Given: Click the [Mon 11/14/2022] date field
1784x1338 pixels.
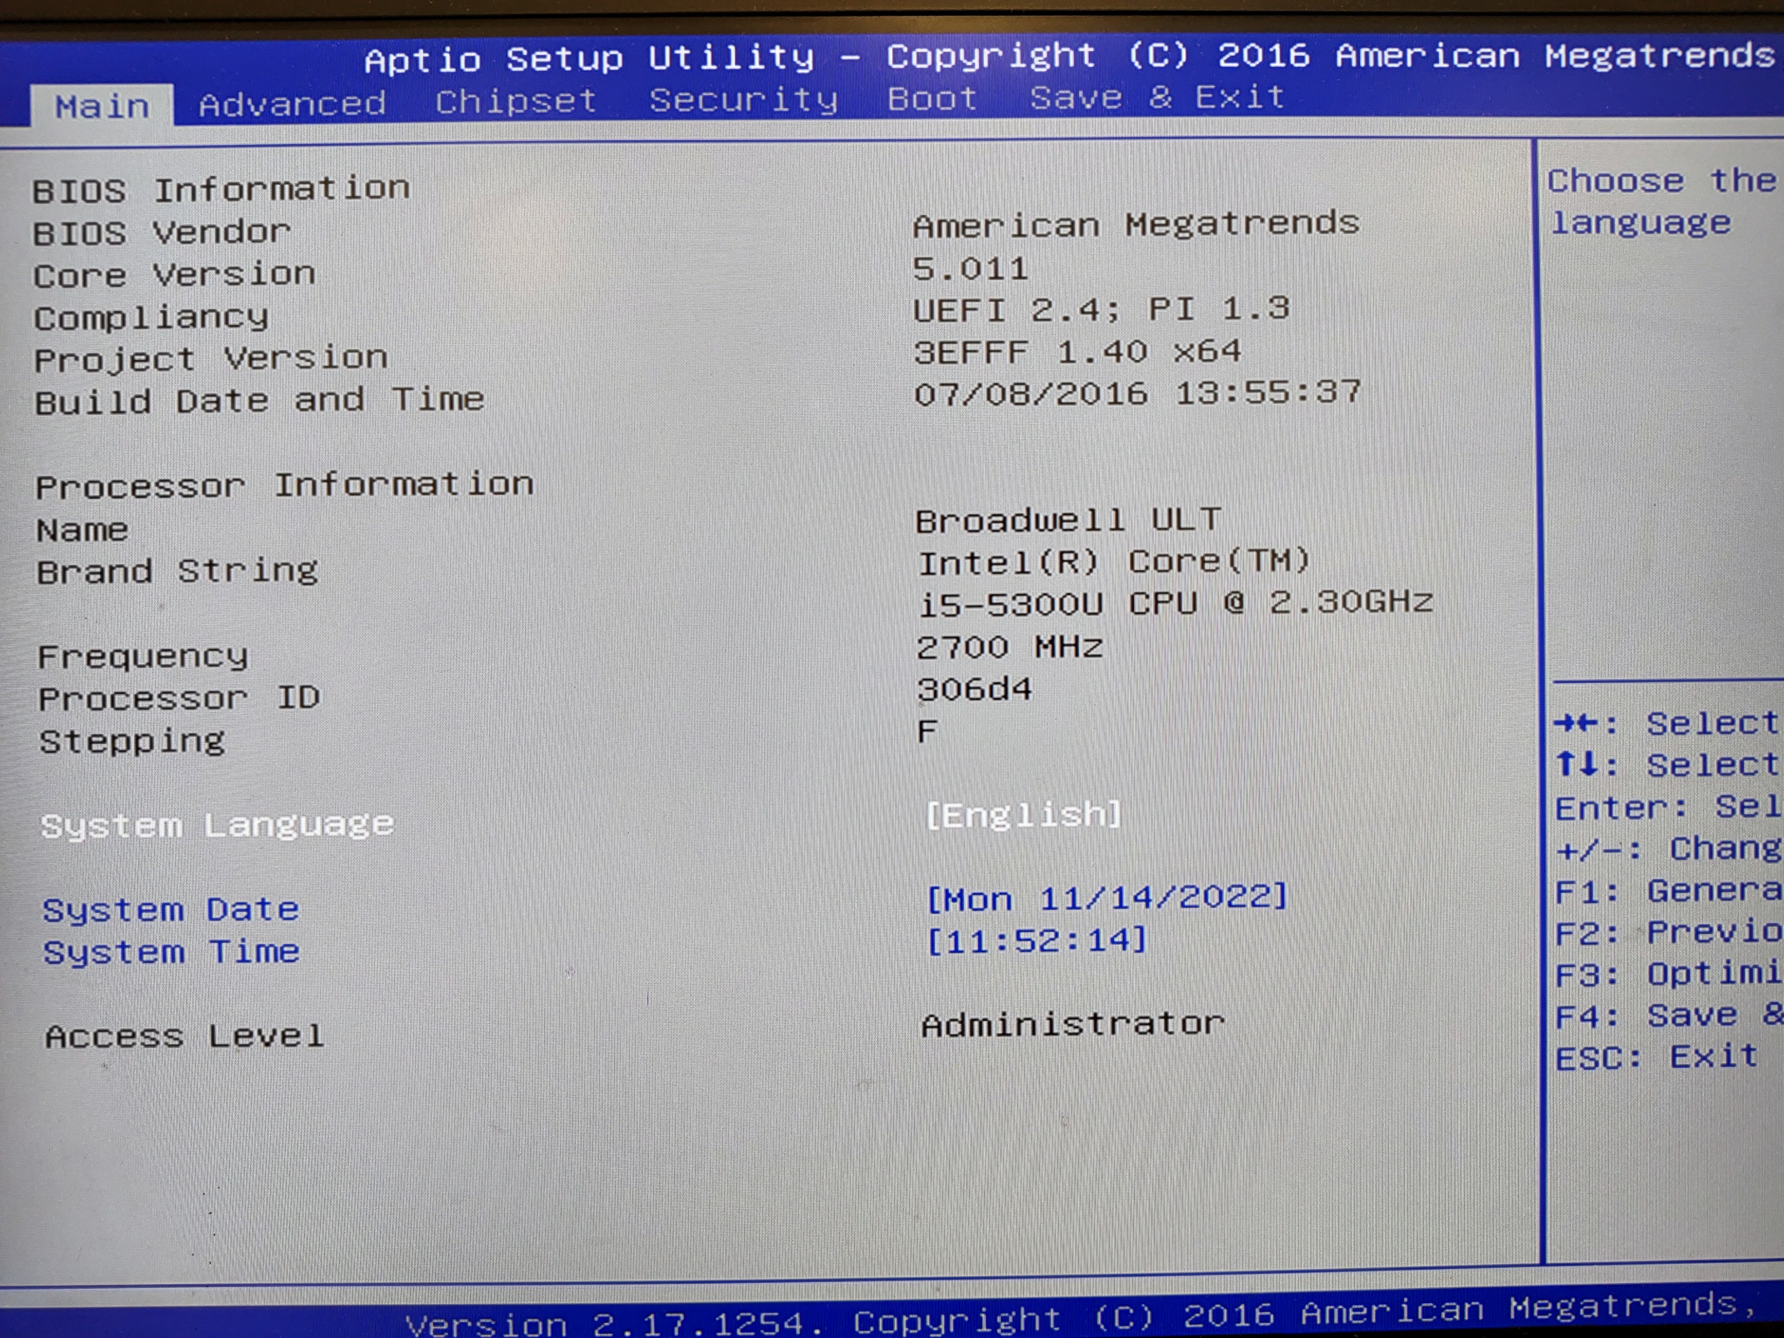Looking at the screenshot, I should tap(1108, 898).
